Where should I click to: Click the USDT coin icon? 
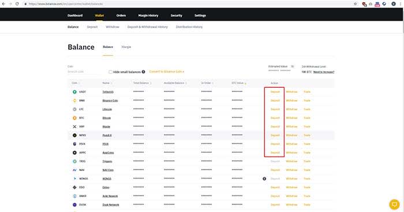coord(74,92)
